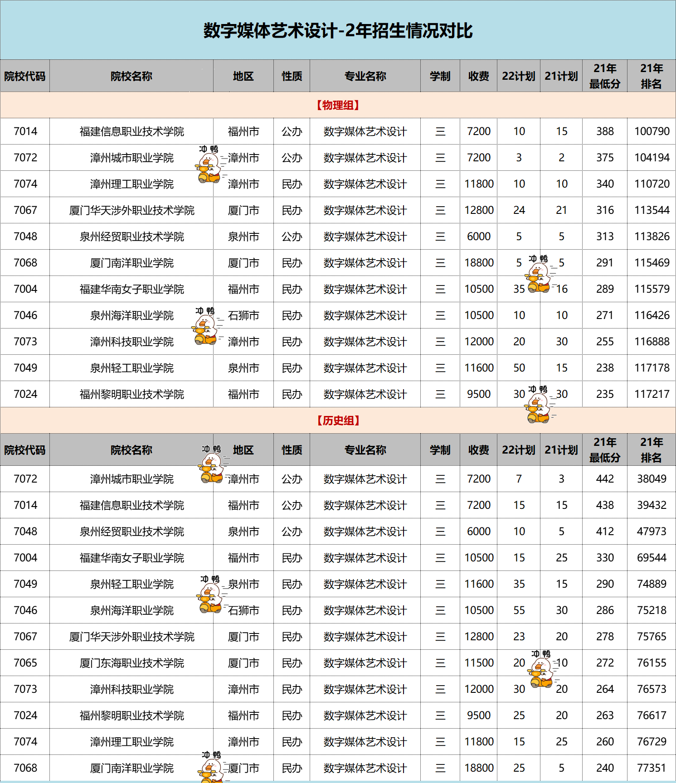This screenshot has width=676, height=783.
Task: Click ranking value 76617
Action: point(652,715)
